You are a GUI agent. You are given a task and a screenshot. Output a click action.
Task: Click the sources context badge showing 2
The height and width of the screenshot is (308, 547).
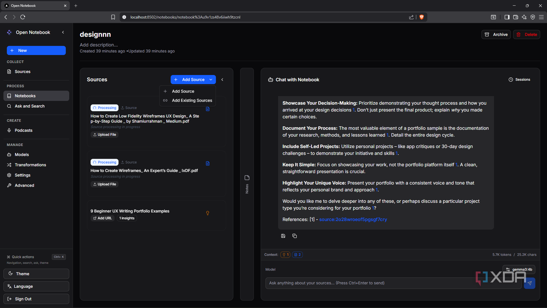[x=297, y=255]
